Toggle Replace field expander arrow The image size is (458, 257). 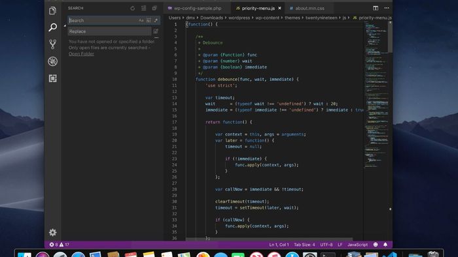coord(65,25)
